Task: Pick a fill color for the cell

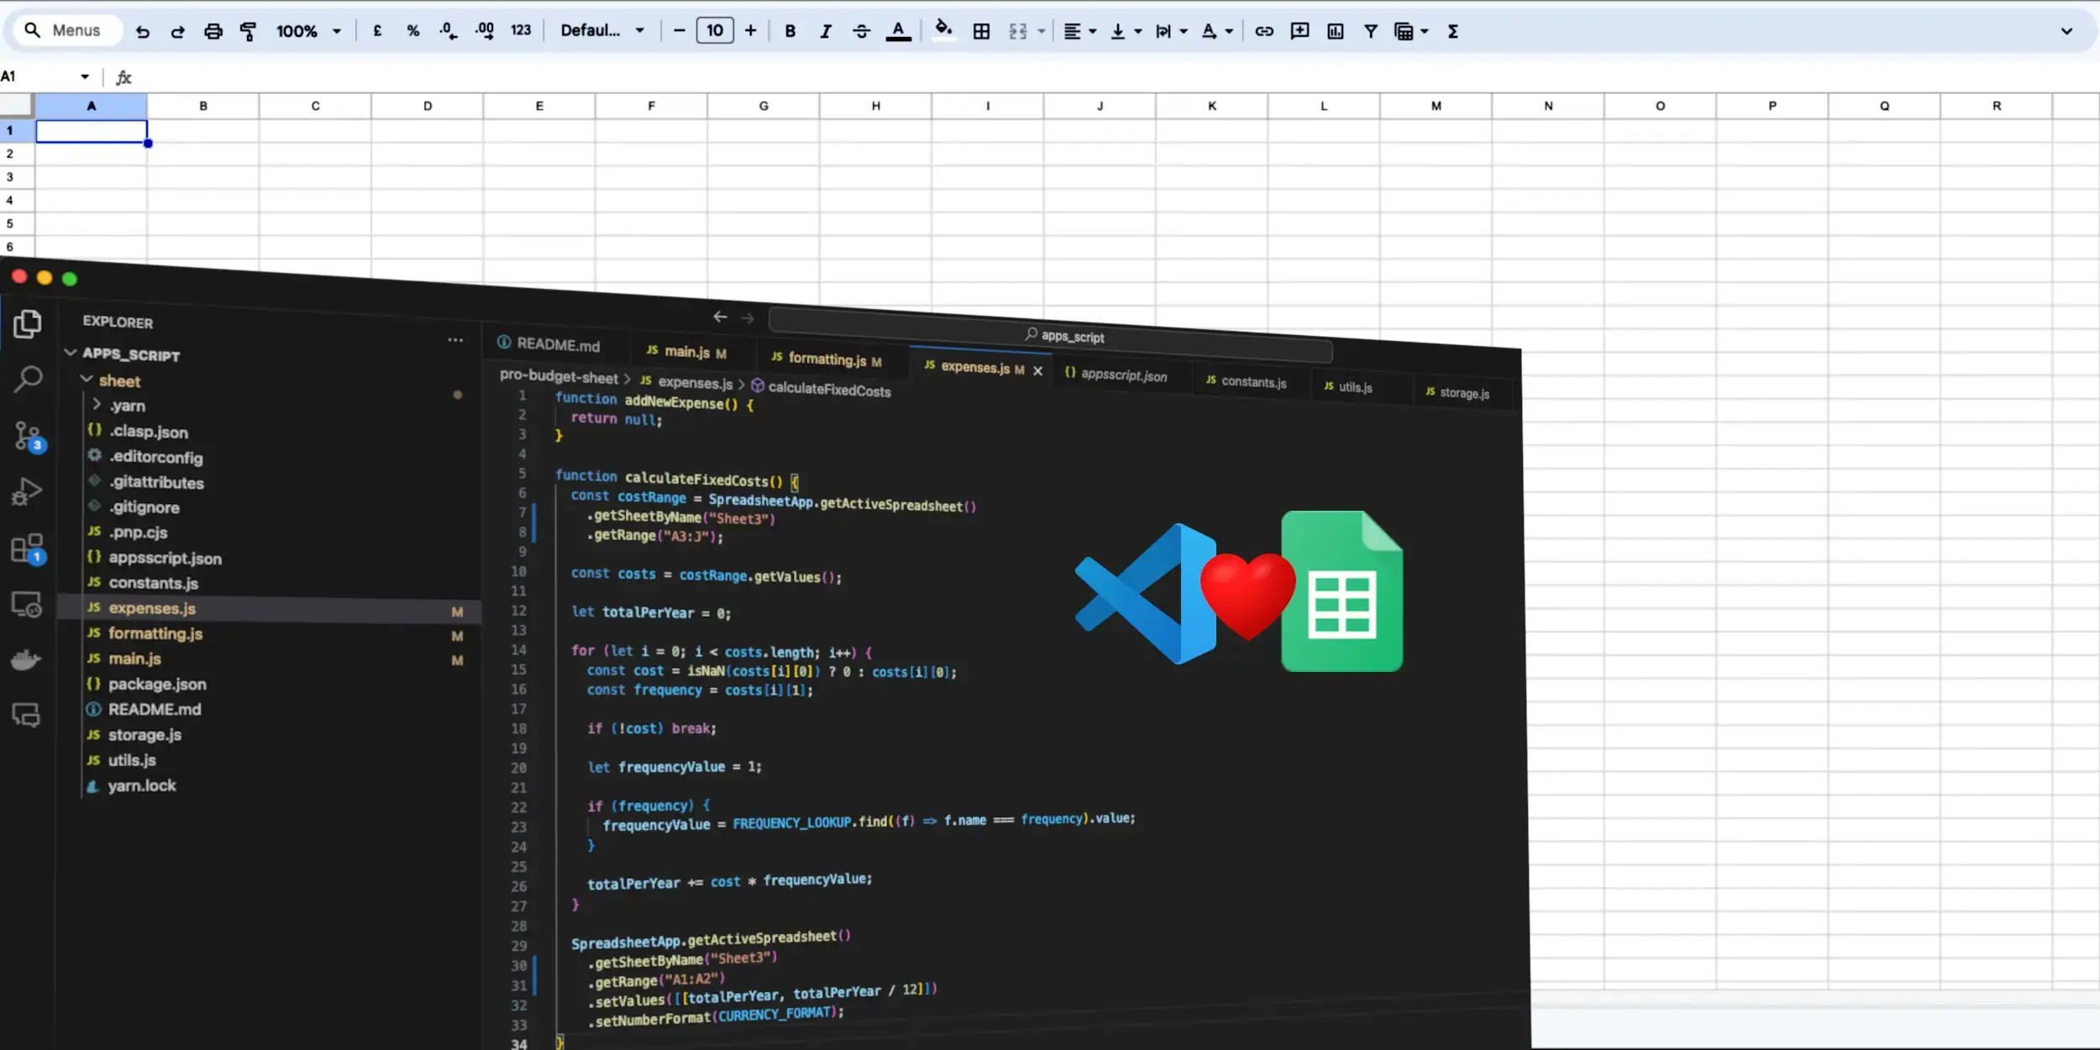Action: coord(942,31)
